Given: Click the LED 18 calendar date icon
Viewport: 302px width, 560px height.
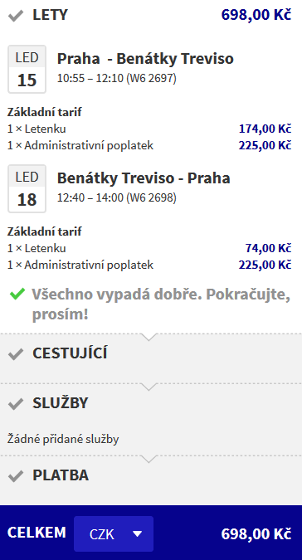Looking at the screenshot, I should (x=27, y=188).
